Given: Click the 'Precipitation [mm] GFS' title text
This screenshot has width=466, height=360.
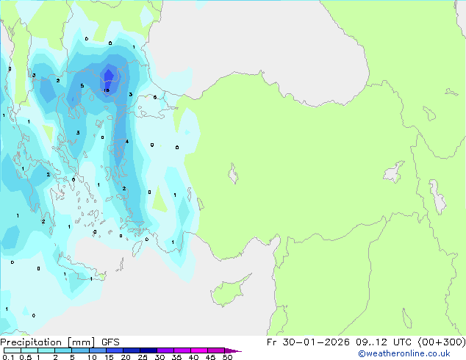Looking at the screenshot, I should click(x=60, y=342).
